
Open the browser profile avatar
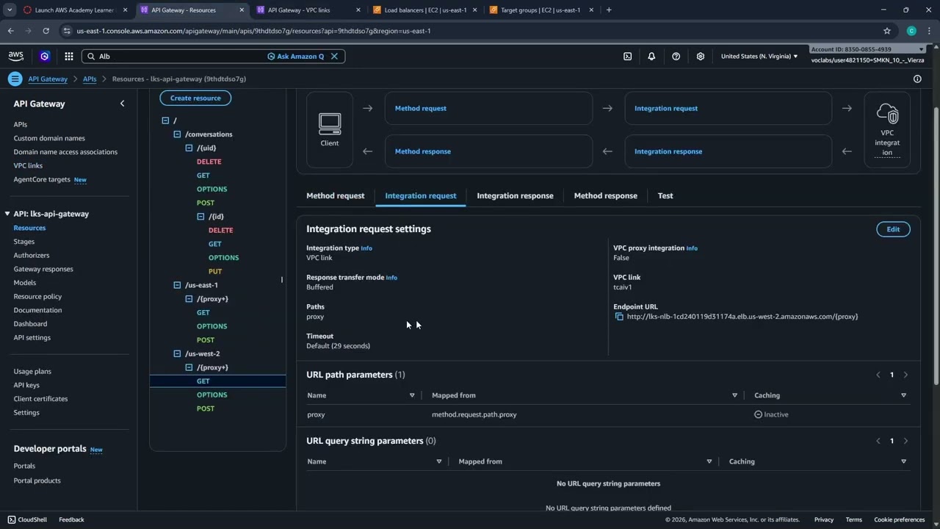[911, 31]
